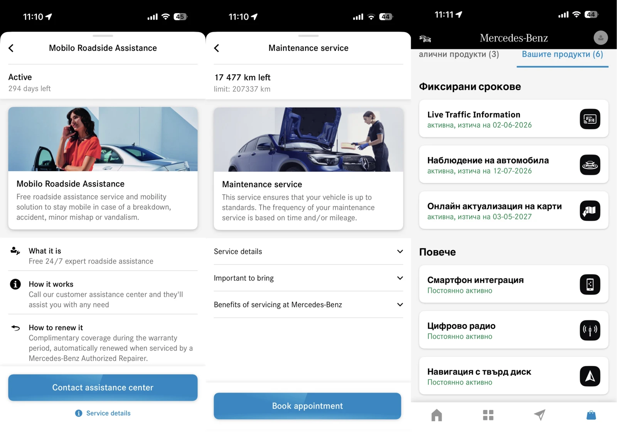Tap the Наблюдение на автомобила car icon
Screen dimensions: 617x447
(x=590, y=165)
